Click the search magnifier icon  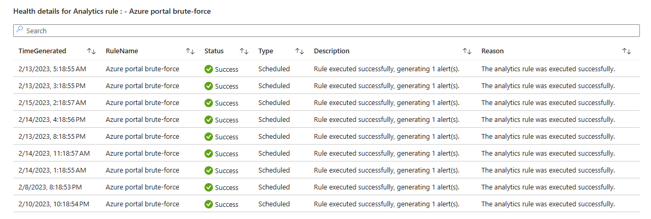point(20,31)
